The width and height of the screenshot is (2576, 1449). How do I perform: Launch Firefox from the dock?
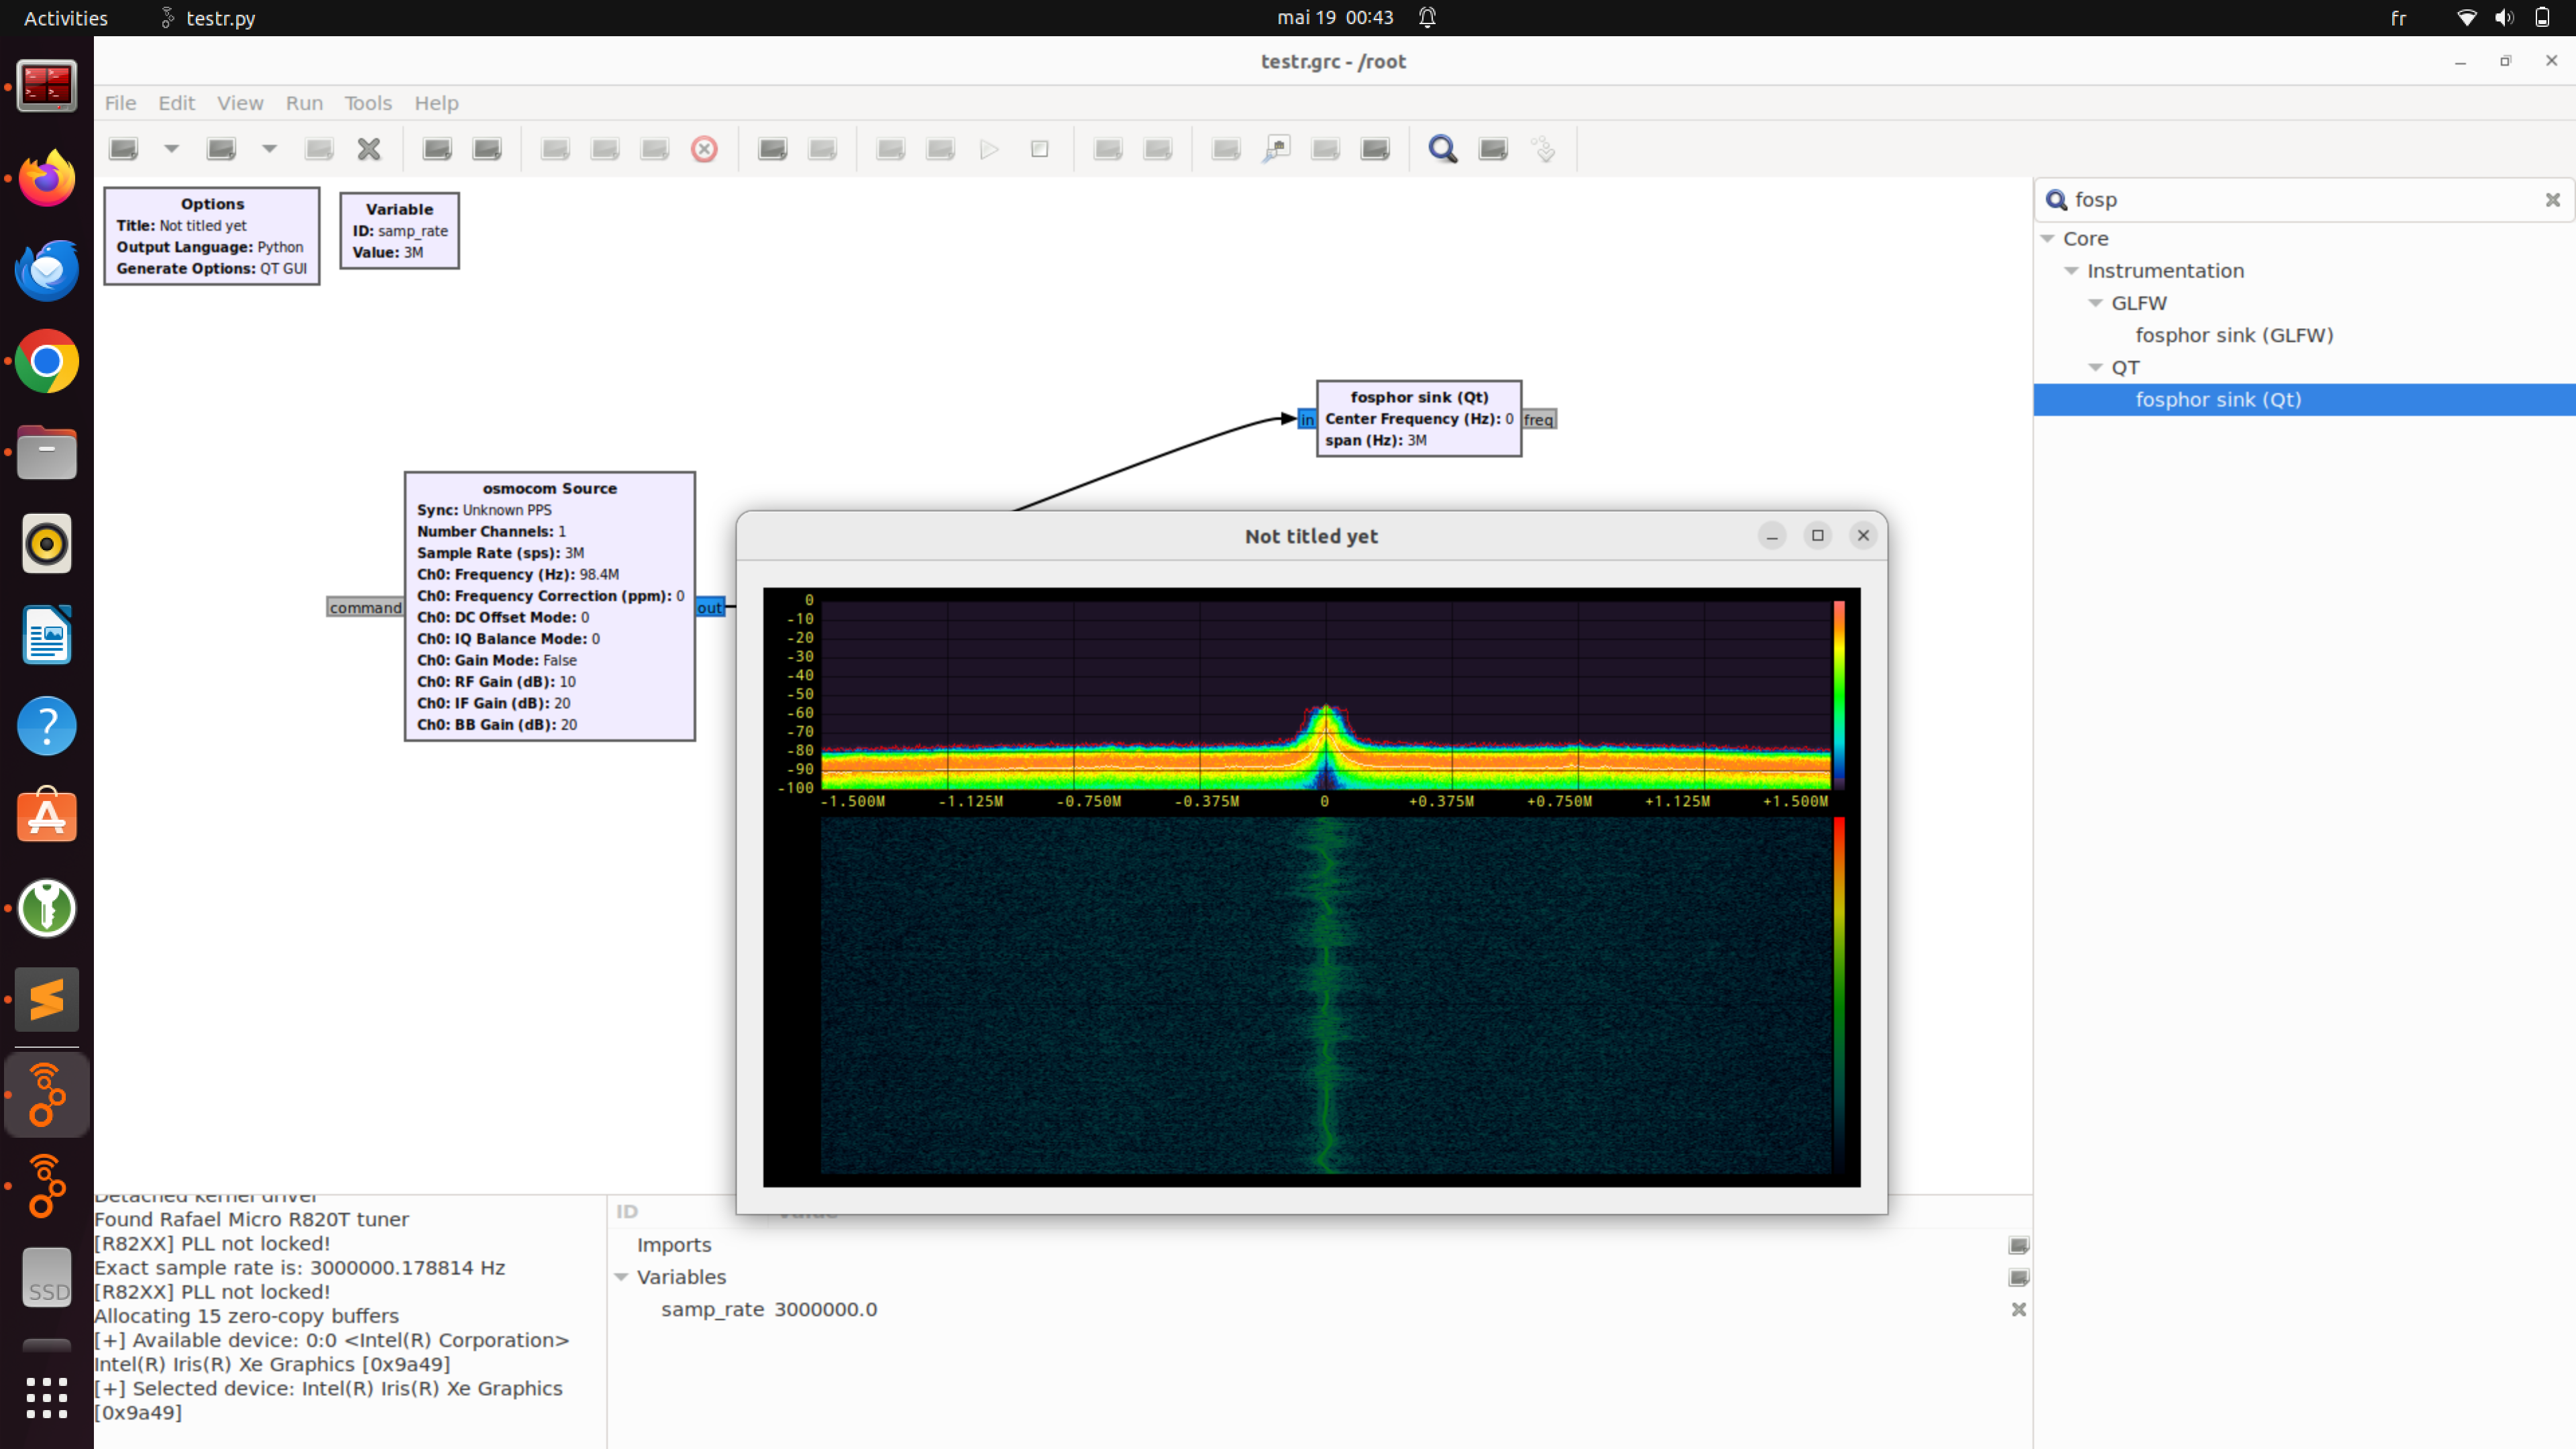pos(46,177)
